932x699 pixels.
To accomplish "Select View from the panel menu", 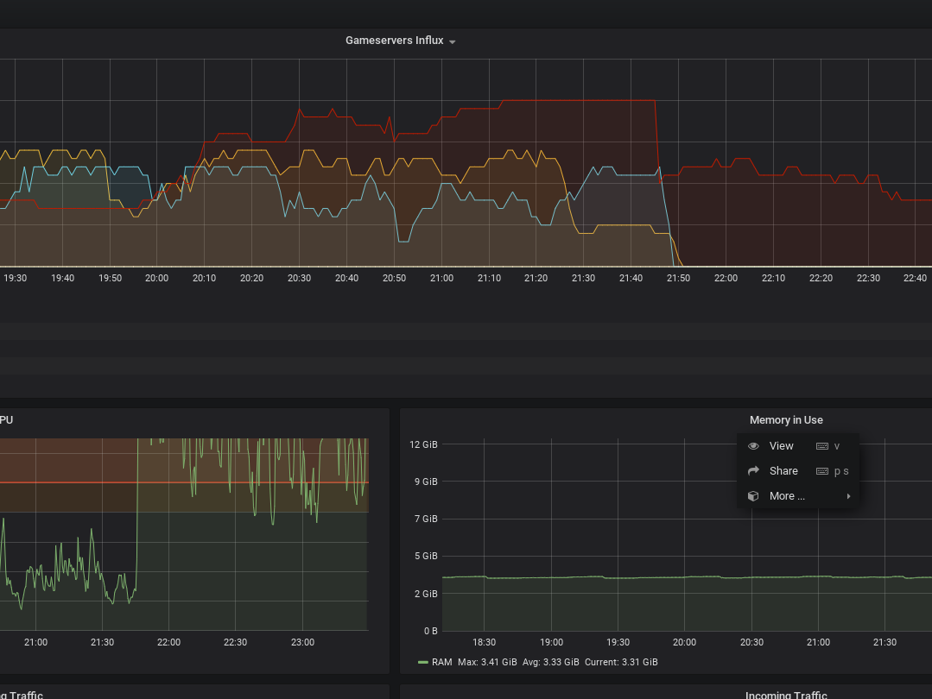I will tap(781, 446).
